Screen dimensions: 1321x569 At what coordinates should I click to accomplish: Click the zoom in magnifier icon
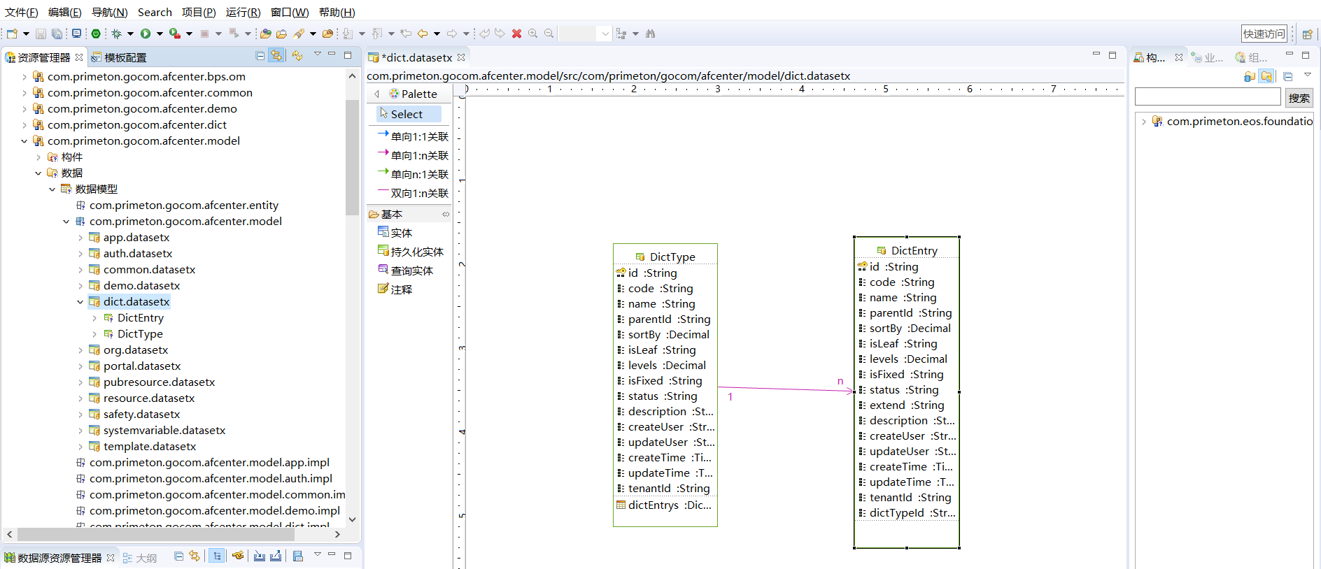point(533,34)
